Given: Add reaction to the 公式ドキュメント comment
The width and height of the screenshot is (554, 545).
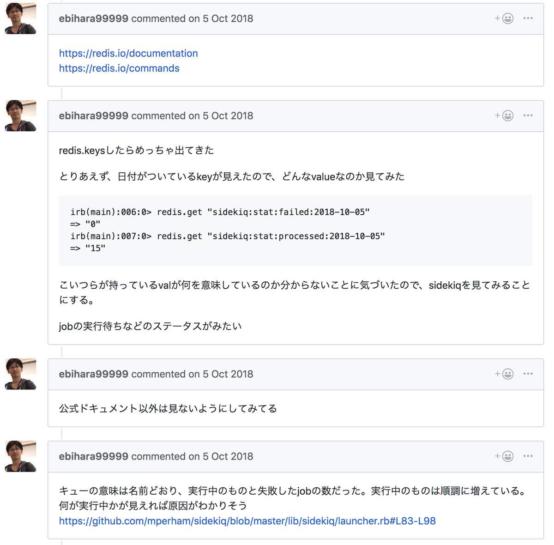Looking at the screenshot, I should click(x=504, y=374).
